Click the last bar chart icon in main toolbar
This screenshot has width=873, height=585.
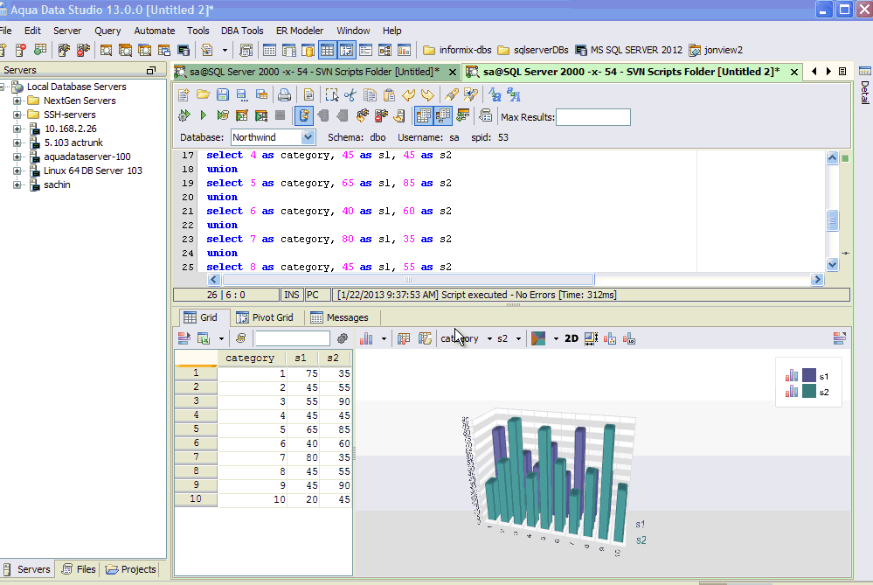405,50
